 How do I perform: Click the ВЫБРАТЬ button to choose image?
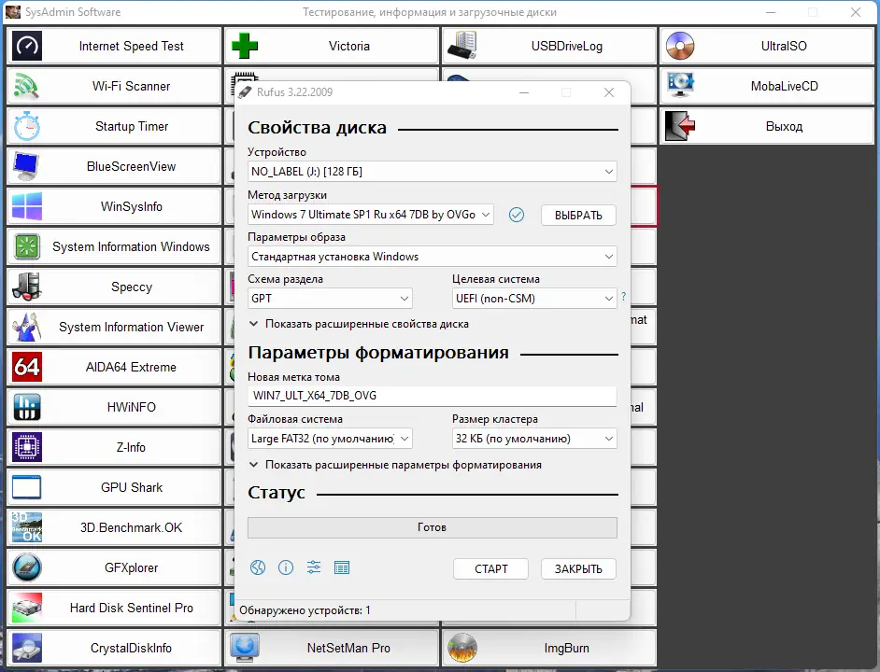[578, 215]
